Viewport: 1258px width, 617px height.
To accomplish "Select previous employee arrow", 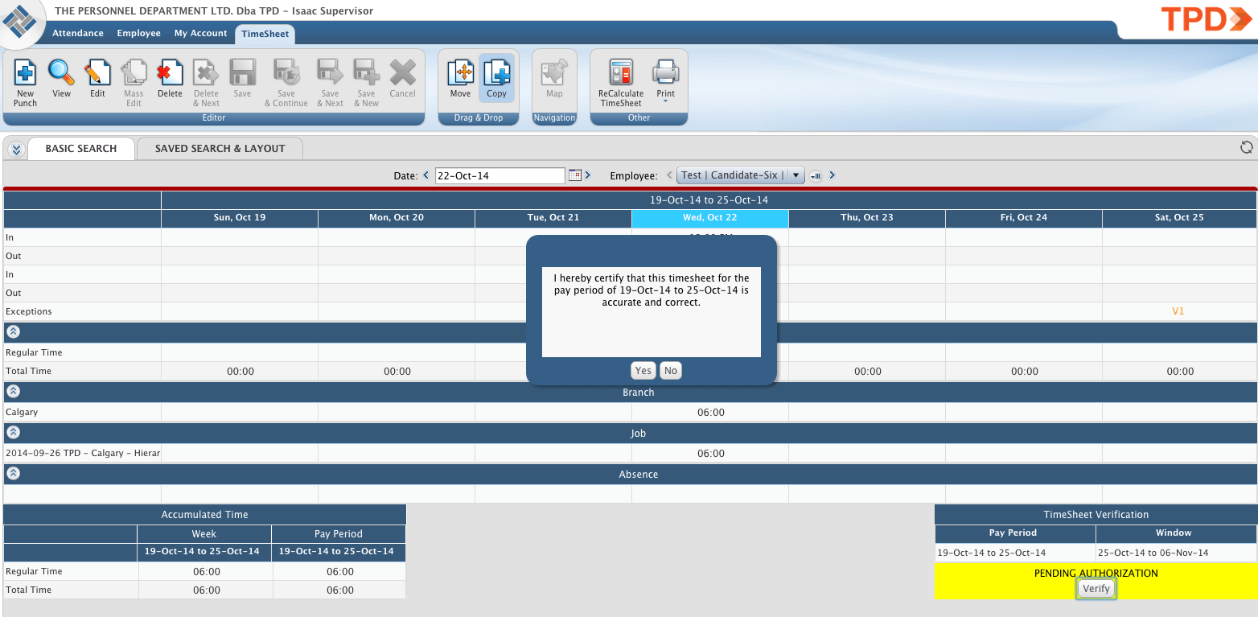I will (x=669, y=175).
